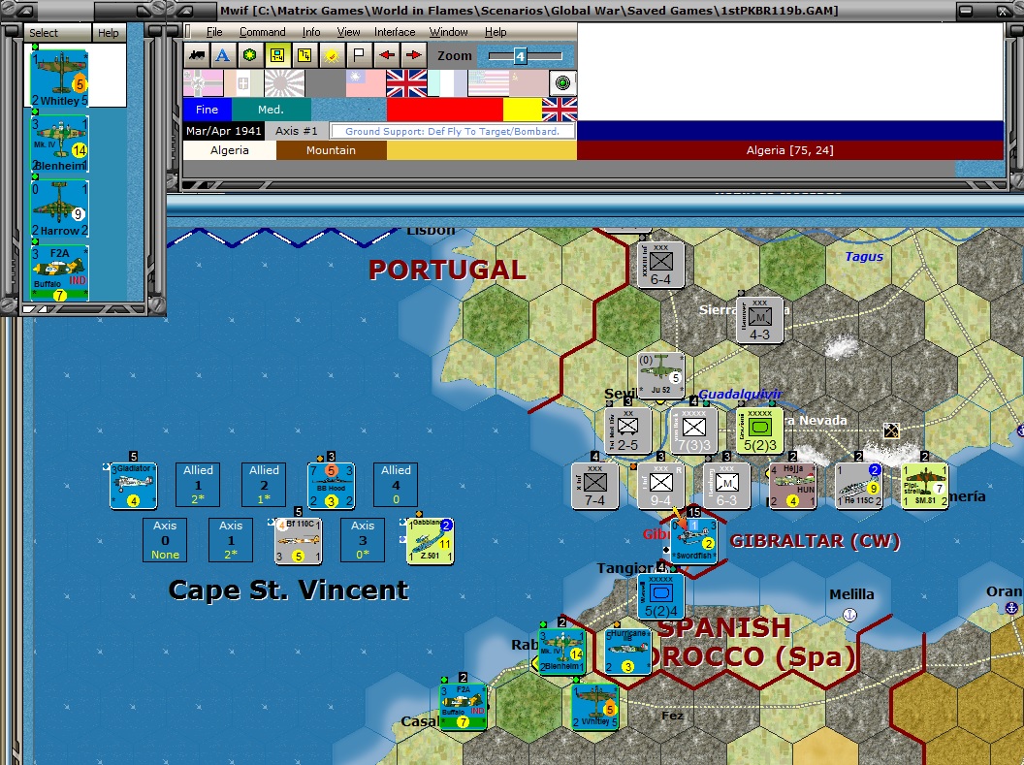1024x765 pixels.
Task: Open the View menu
Action: click(348, 32)
